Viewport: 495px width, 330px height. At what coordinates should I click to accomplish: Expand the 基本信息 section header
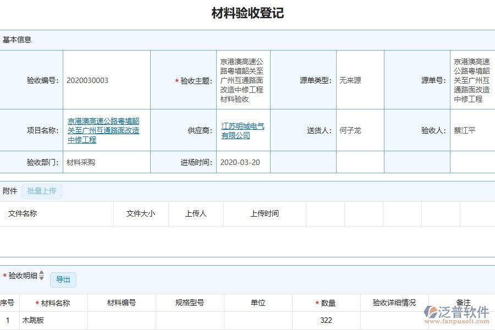[16, 40]
